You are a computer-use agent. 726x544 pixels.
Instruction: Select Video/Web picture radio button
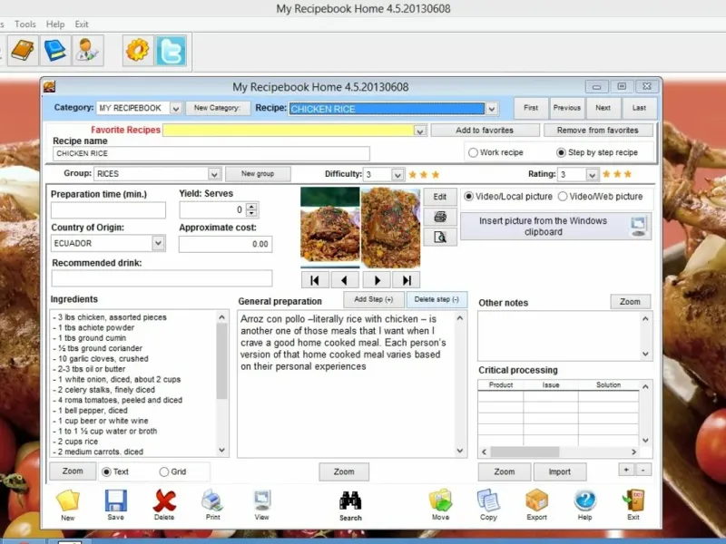[563, 197]
